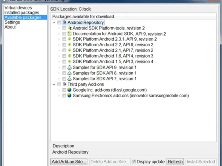The image size is (222, 166).
Task: Click the Install Selected button
Action: [201, 162]
